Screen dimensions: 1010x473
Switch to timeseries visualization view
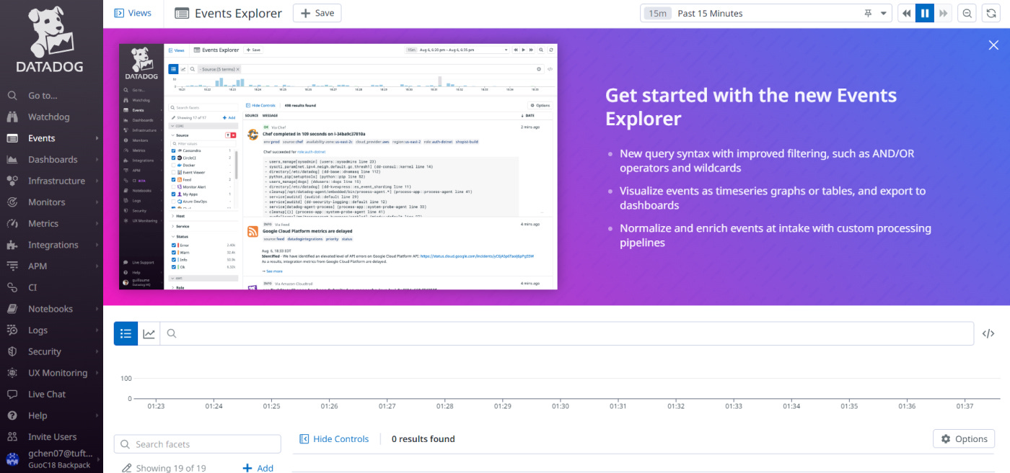coord(149,333)
